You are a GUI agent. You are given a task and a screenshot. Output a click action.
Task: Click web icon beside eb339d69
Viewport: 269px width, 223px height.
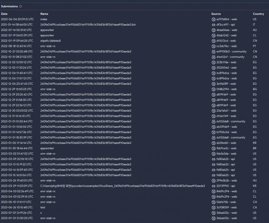tap(213, 127)
